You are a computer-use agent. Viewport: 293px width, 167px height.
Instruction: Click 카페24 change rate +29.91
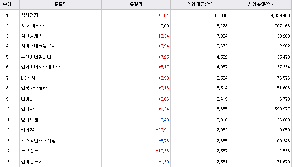[163, 129]
